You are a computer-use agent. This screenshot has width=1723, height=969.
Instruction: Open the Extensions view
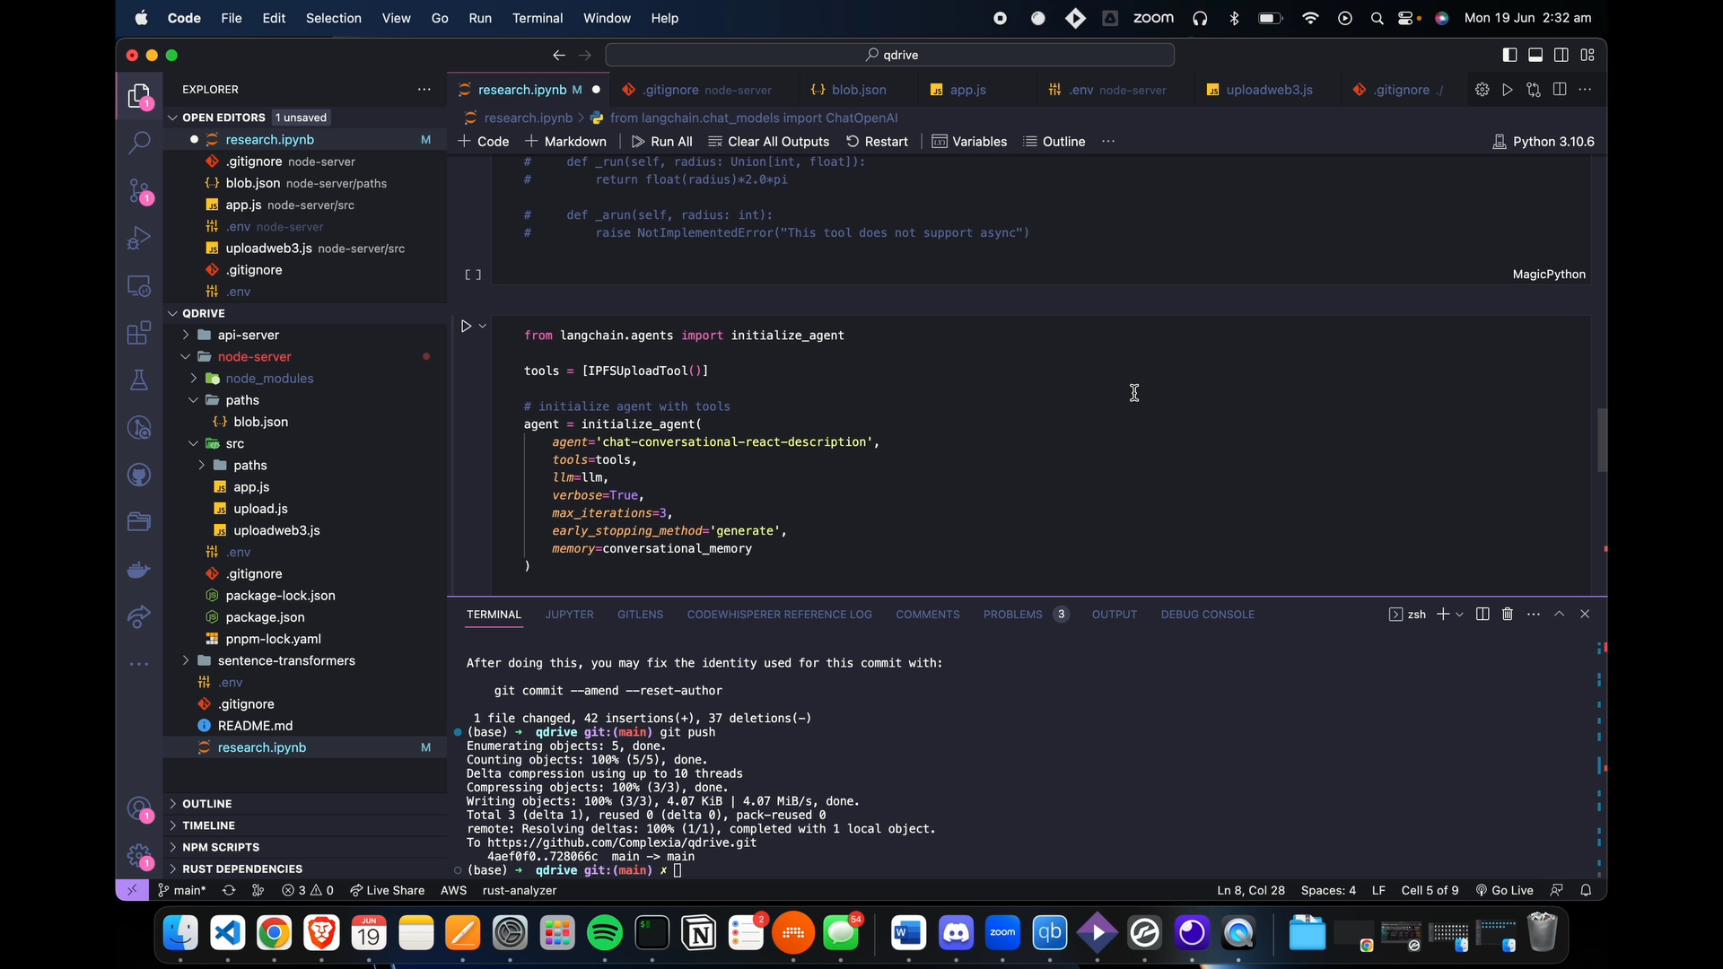coord(139,333)
